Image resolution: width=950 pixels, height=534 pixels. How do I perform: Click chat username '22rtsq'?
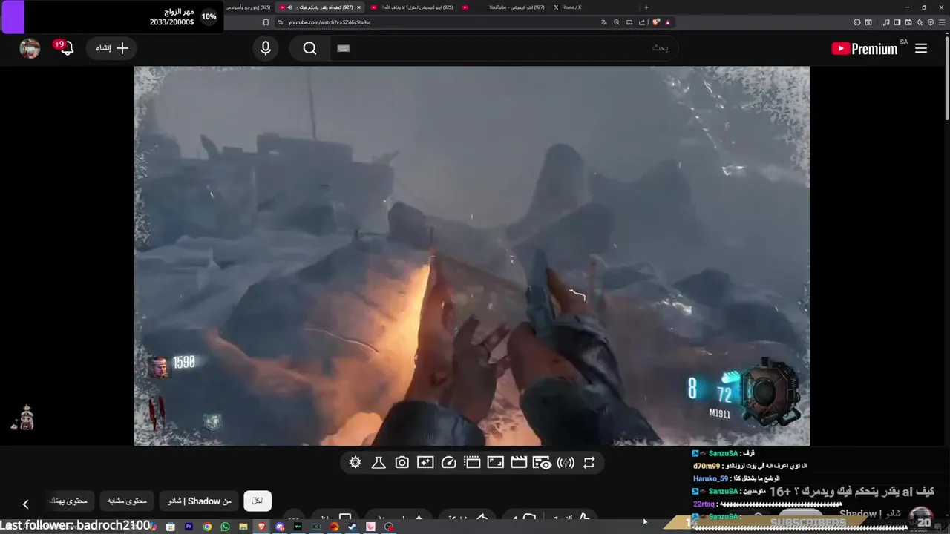point(704,504)
